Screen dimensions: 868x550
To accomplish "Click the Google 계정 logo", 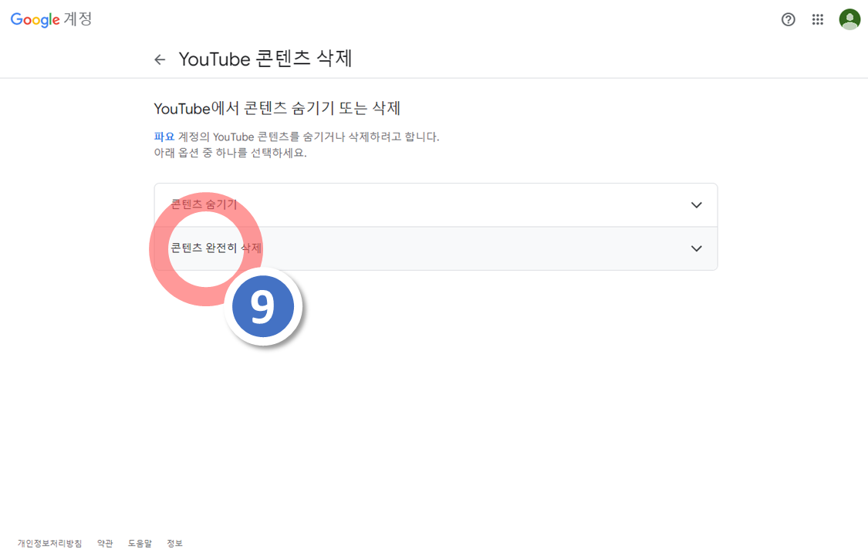I will pos(51,19).
